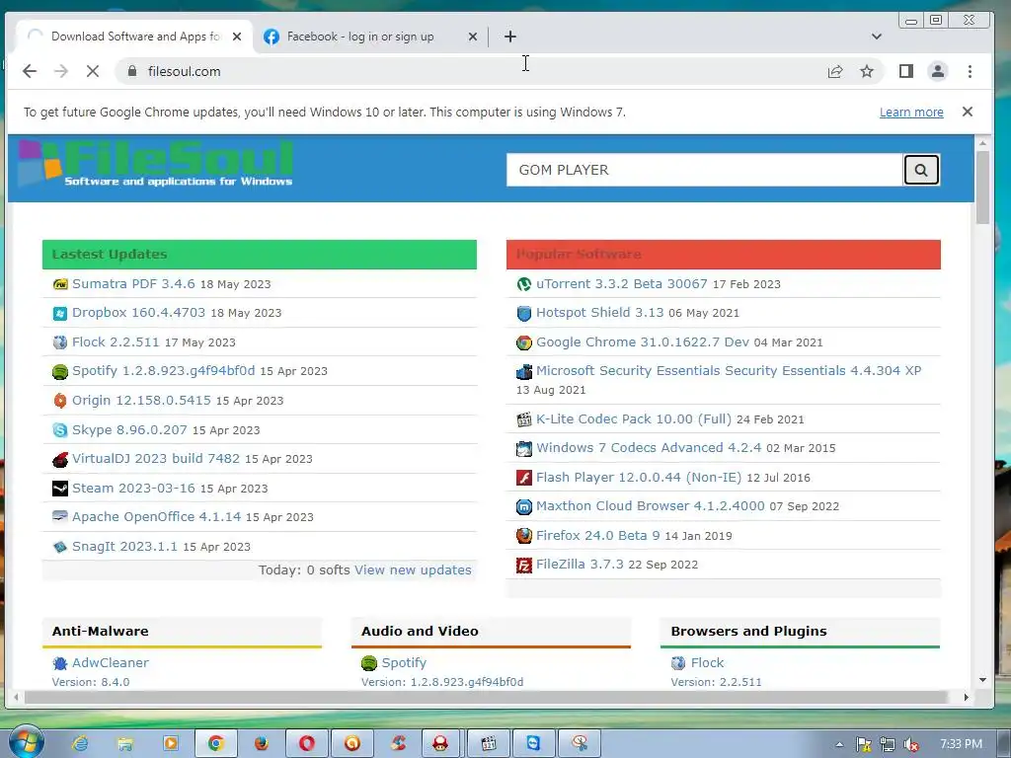
Task: Click the uTorrent icon in Popular Software
Action: [x=524, y=284]
